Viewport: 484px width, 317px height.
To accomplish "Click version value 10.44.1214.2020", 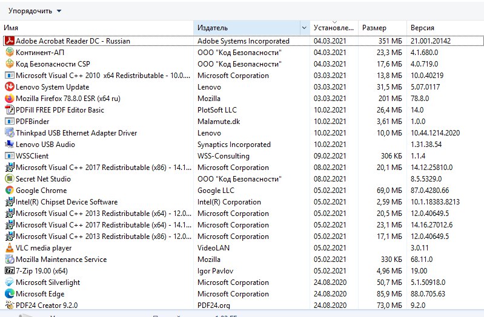I will [435, 133].
